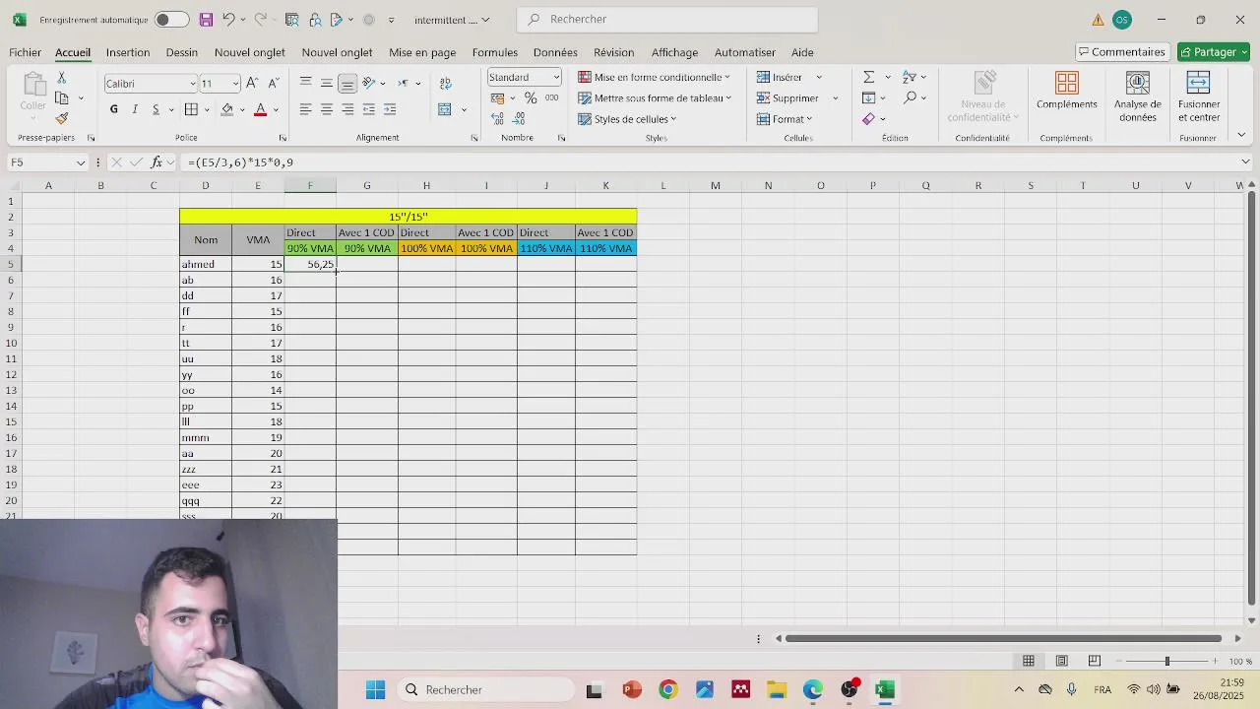Switch to the Formules tab
The image size is (1260, 709).
tap(495, 52)
